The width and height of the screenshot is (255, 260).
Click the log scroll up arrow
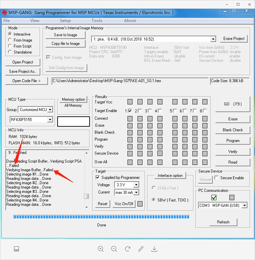(87, 153)
